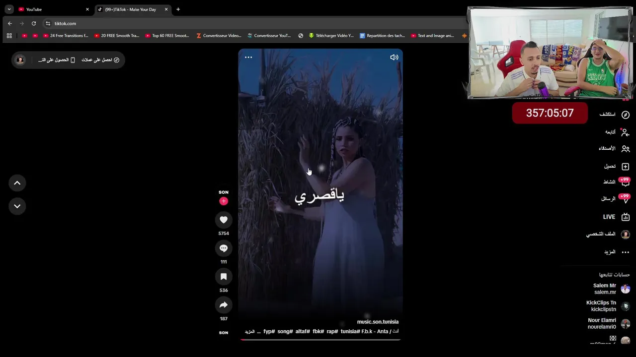Open the Repartition des tach... bookmark
Viewport: 636px width, 357px height.
tap(383, 36)
